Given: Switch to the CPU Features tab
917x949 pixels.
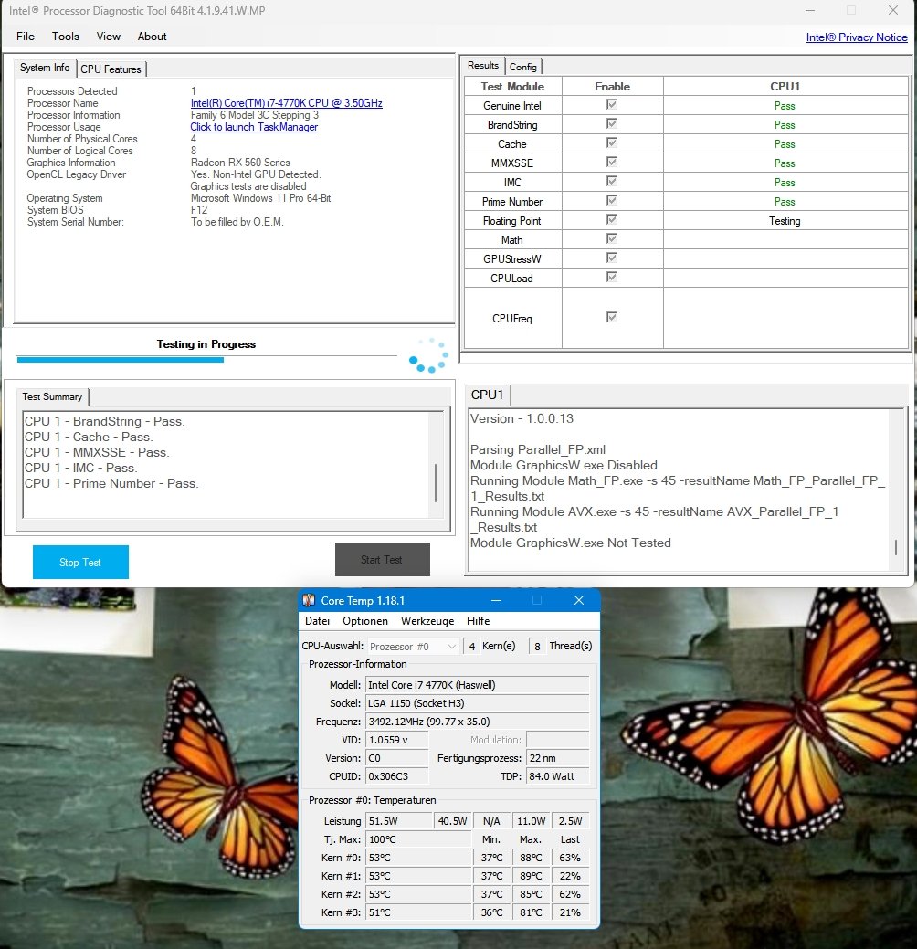Looking at the screenshot, I should click(111, 69).
